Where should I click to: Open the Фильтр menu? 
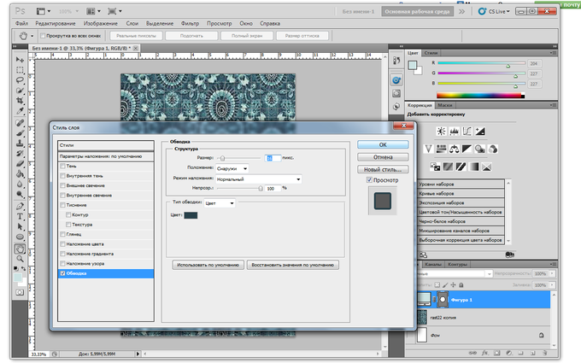coord(190,23)
